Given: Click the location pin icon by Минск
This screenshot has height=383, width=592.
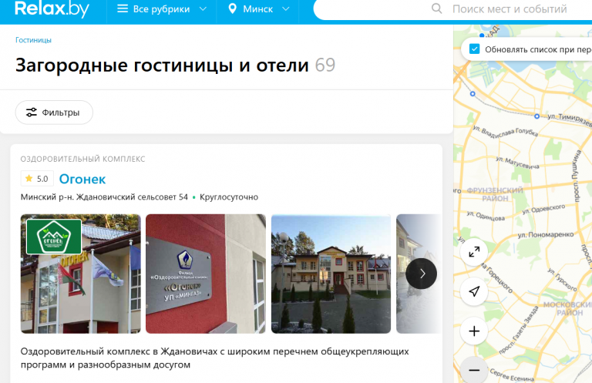Looking at the screenshot, I should point(233,8).
